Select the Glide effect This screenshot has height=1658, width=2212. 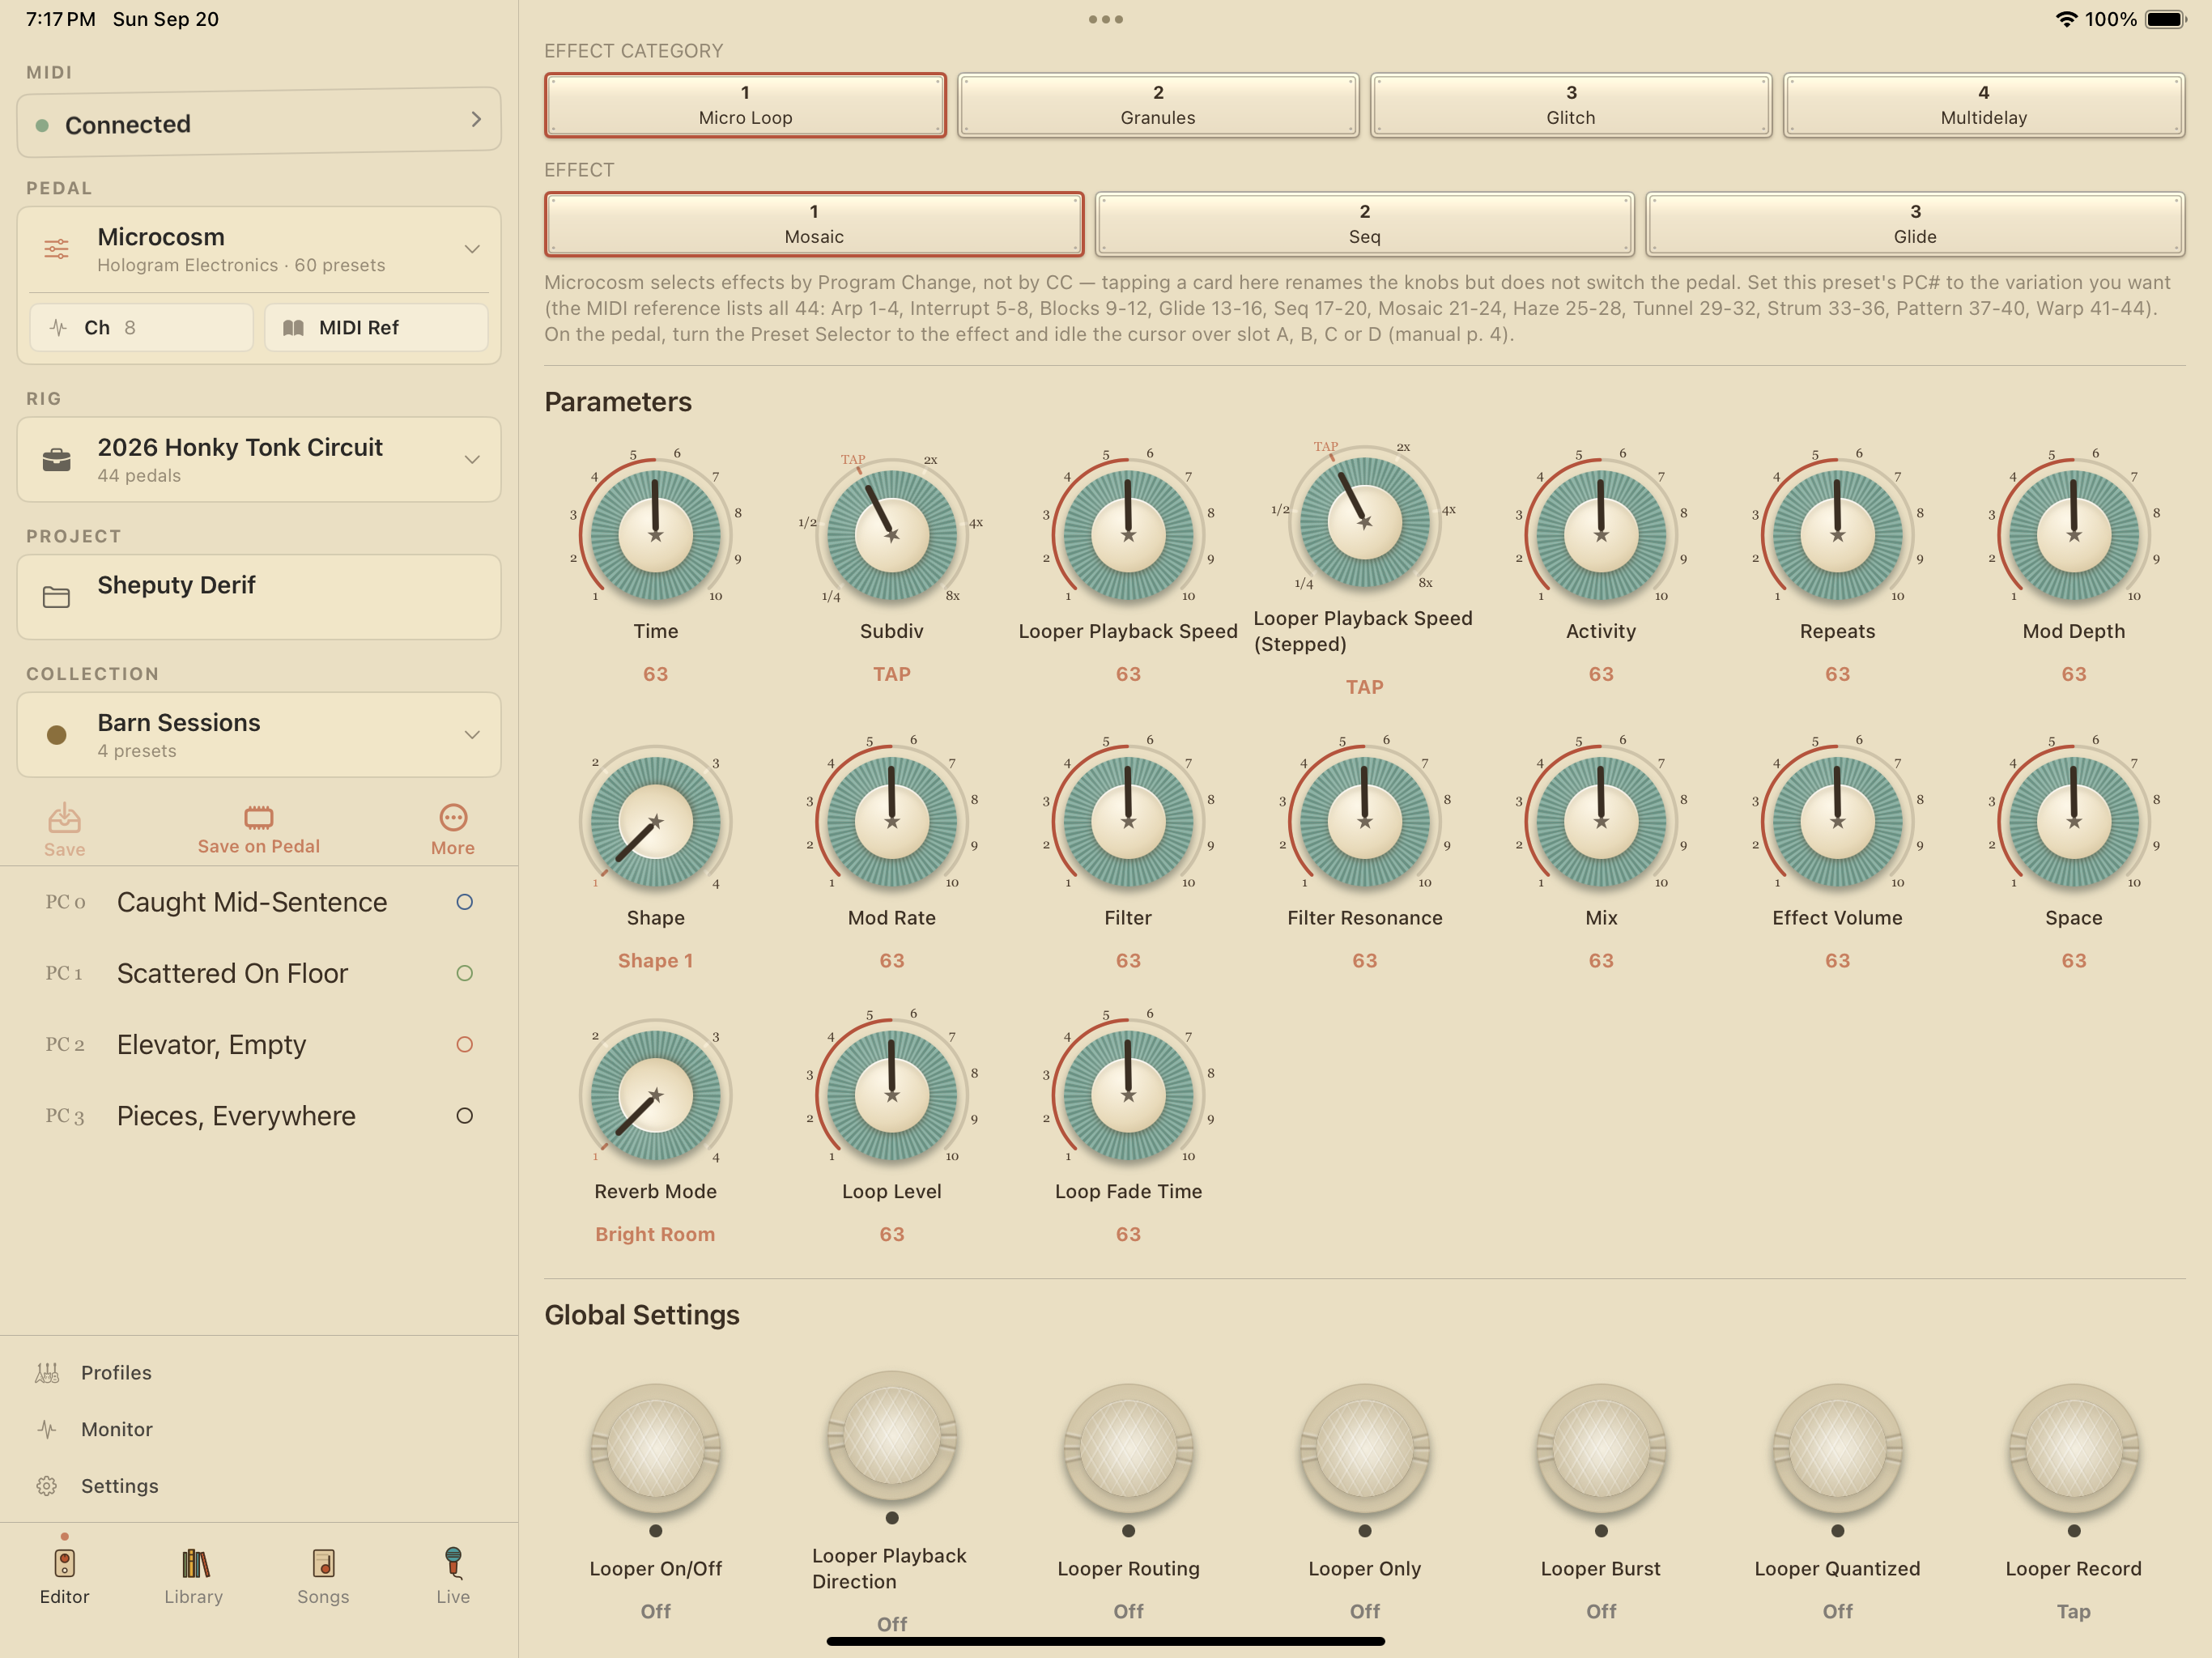click(x=1915, y=224)
